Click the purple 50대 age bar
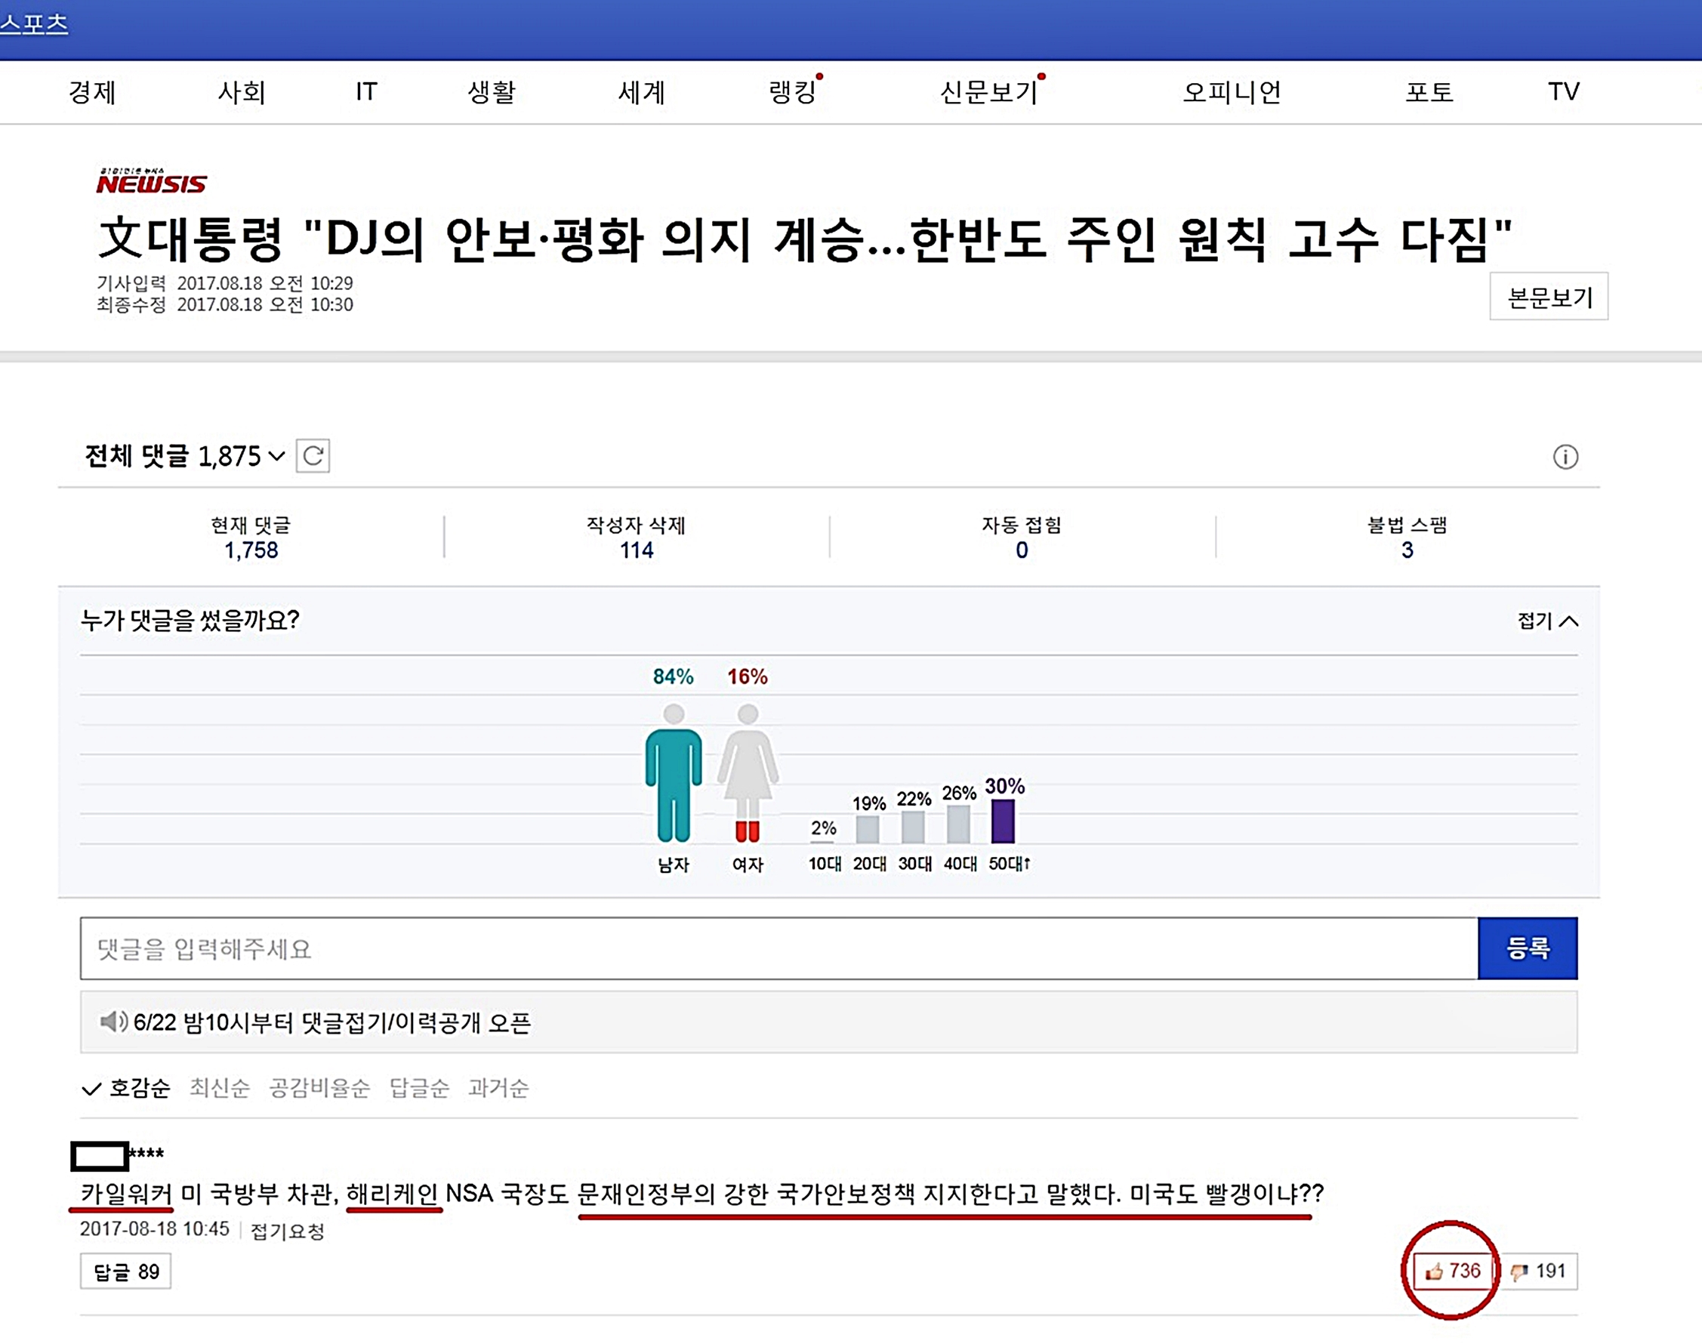The image size is (1702, 1344). click(1003, 822)
